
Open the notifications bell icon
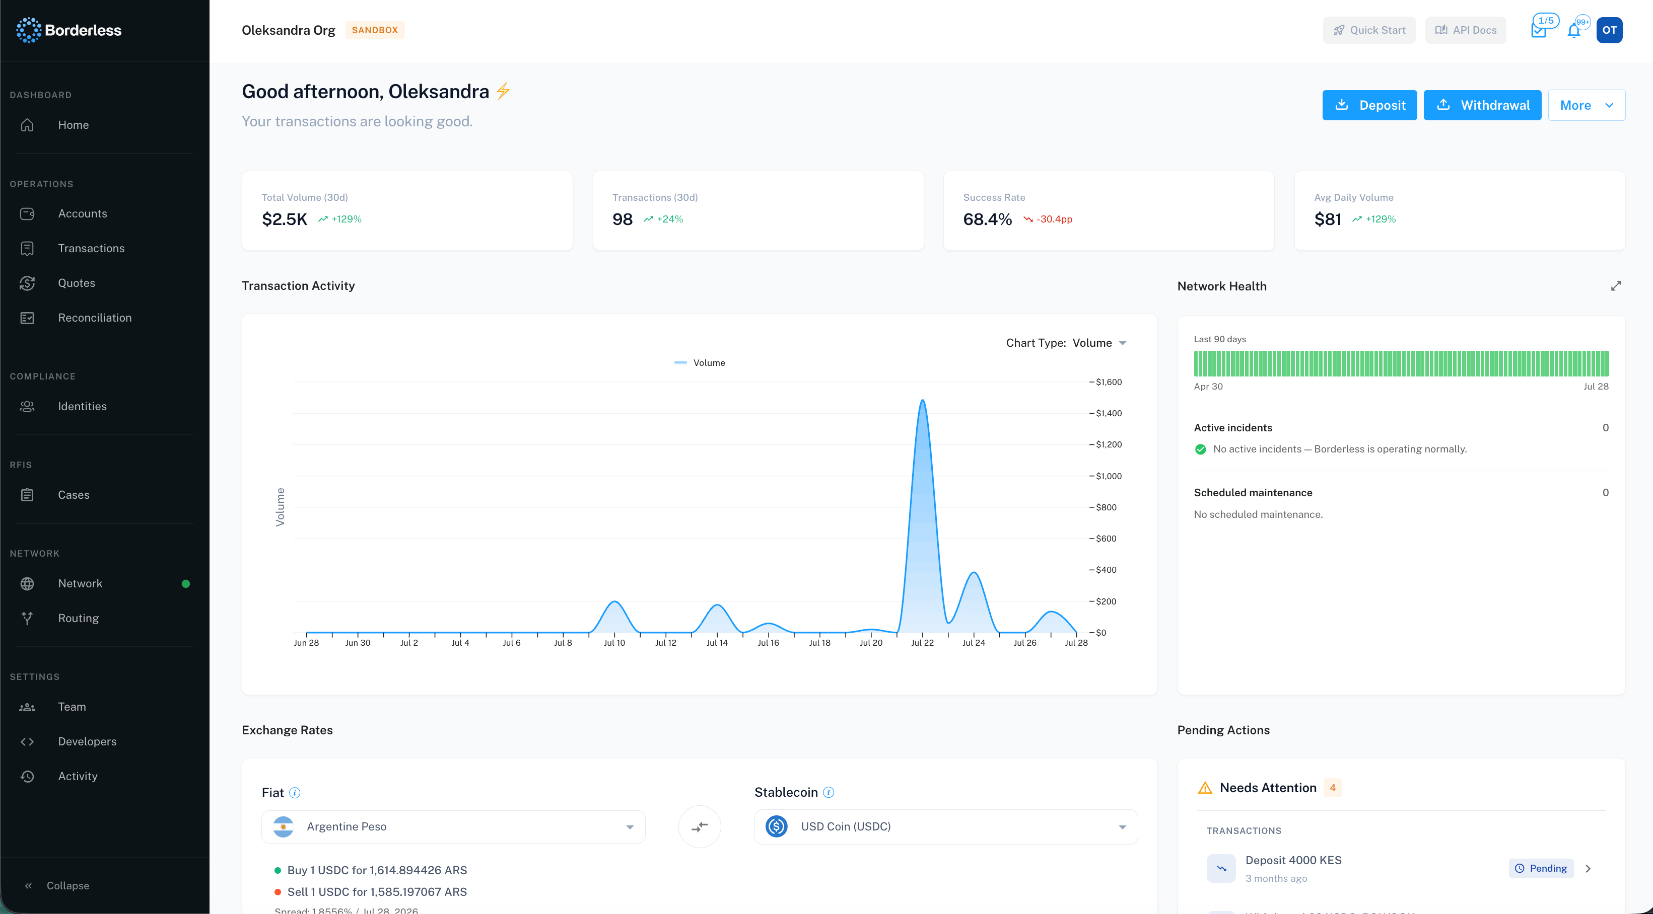[1575, 30]
